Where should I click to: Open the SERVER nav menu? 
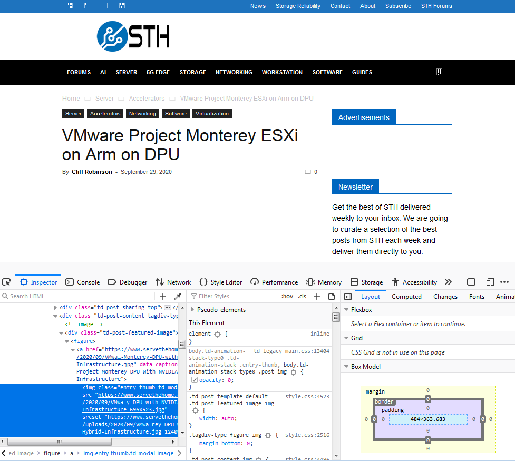click(127, 72)
